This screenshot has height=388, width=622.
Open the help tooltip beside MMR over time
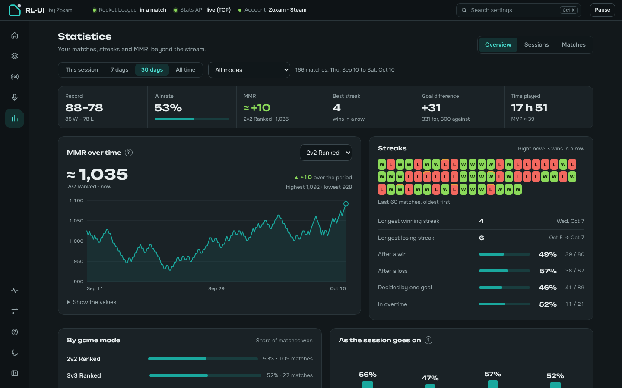point(129,153)
